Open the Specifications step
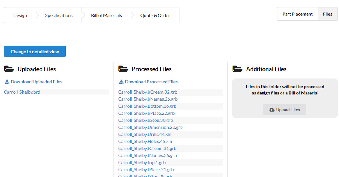The image size is (339, 177). (x=58, y=15)
